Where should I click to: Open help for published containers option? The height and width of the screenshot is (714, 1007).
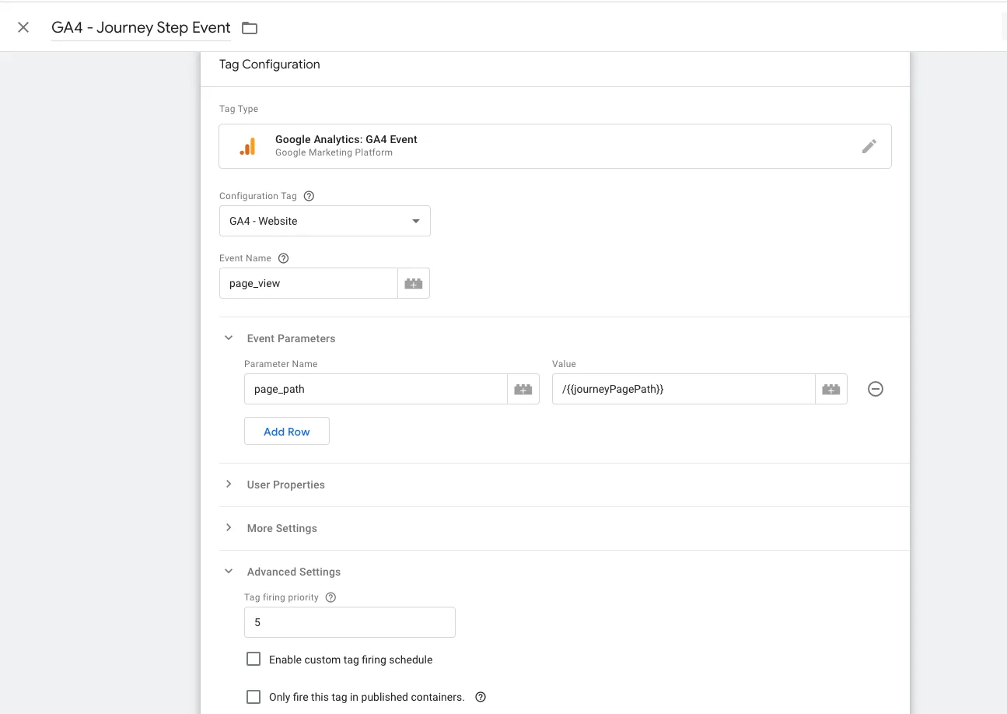pos(481,697)
